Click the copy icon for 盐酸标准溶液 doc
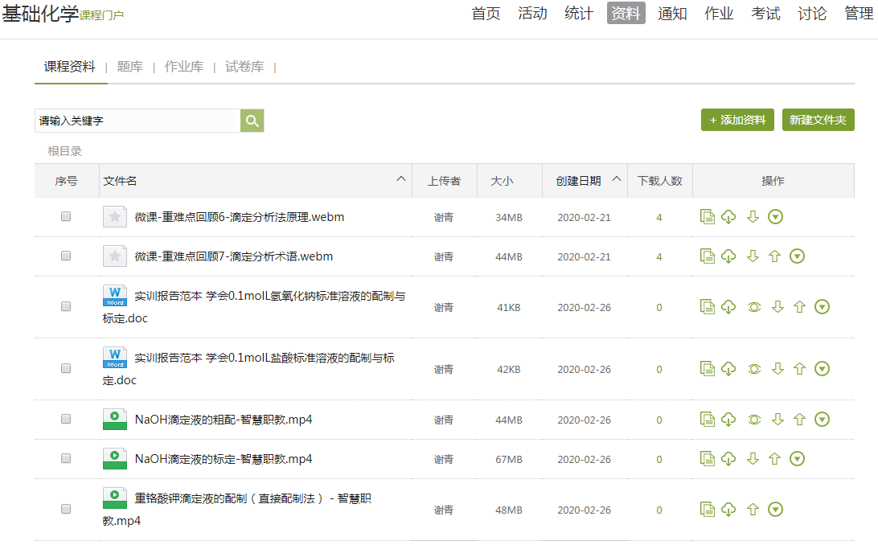Image resolution: width=878 pixels, height=545 pixels. click(708, 369)
